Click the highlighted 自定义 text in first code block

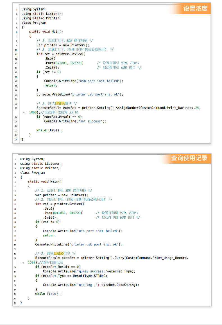pyautogui.click(x=60, y=103)
